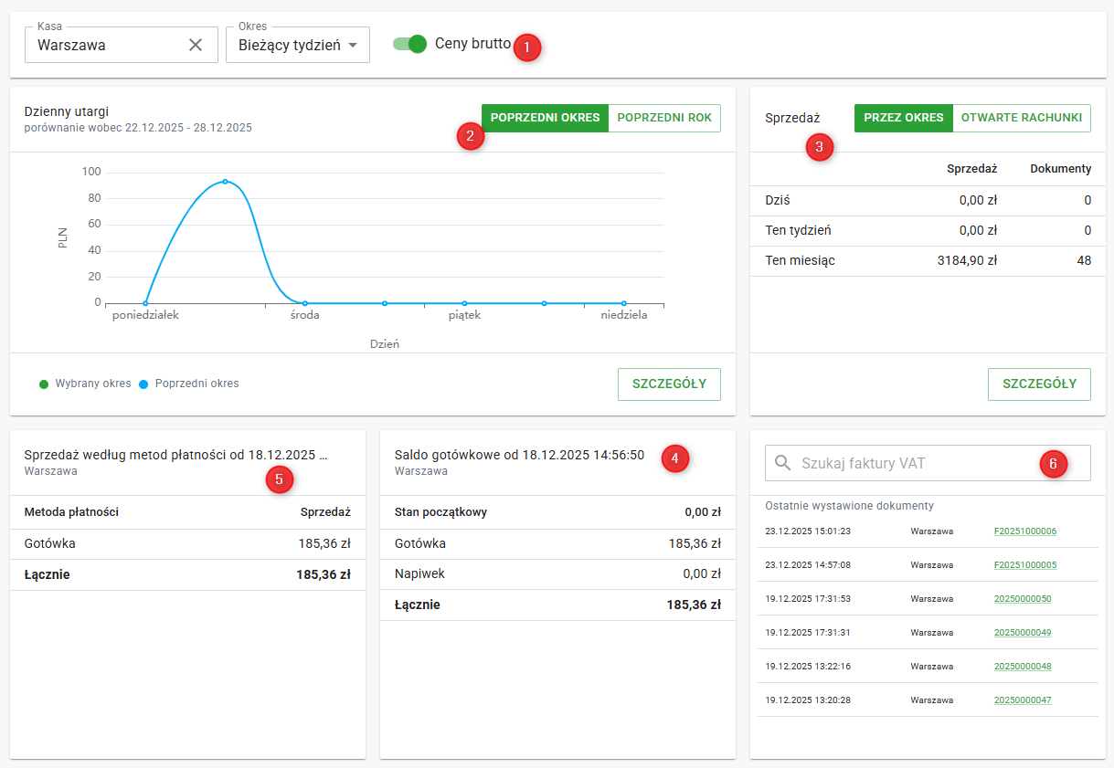The image size is (1114, 768).
Task: Open document 20250000050 link
Action: tap(1022, 599)
